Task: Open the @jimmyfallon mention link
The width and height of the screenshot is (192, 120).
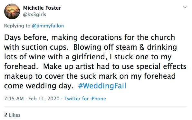Action: (48, 26)
